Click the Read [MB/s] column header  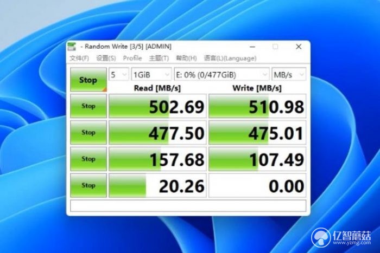(157, 88)
